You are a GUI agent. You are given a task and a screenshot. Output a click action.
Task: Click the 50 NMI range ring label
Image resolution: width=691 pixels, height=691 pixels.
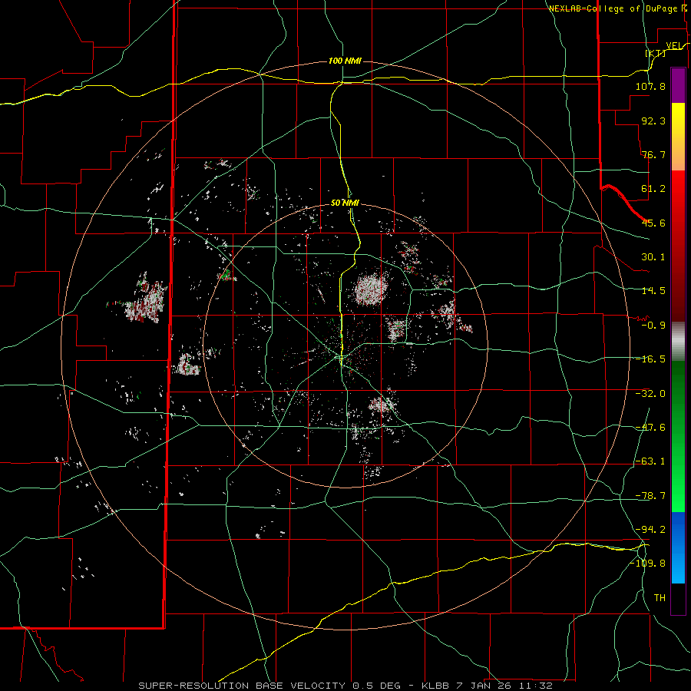point(345,203)
